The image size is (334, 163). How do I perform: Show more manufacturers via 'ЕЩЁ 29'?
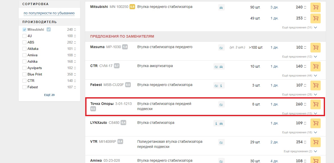[49, 95]
